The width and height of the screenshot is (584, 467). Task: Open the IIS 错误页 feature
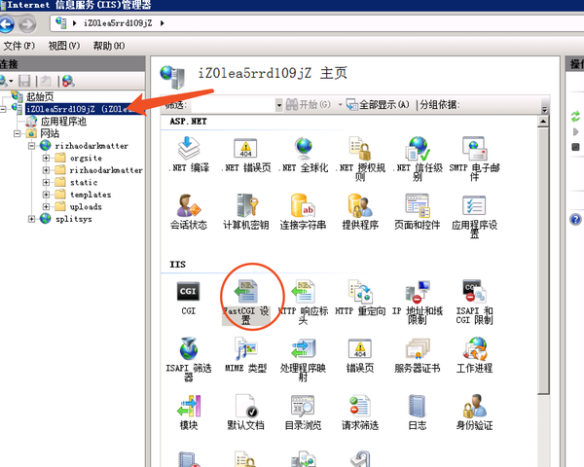point(360,355)
